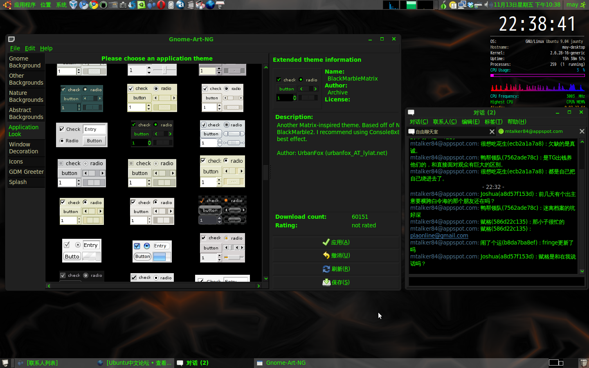This screenshot has width=589, height=368.
Task: Click the 应用(A) apply button
Action: click(336, 242)
